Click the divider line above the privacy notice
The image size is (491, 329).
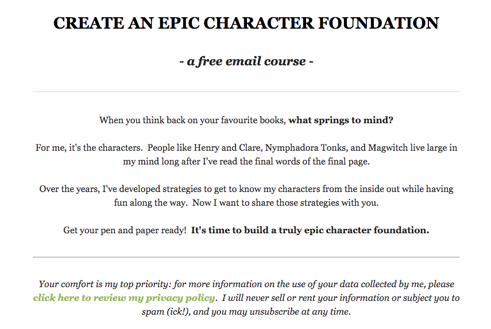[246, 257]
